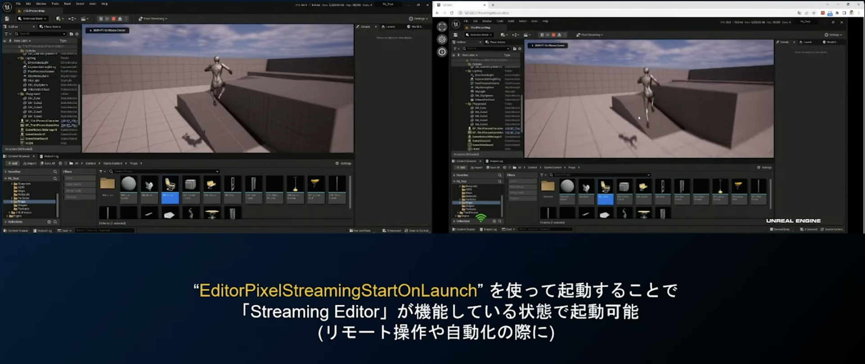This screenshot has height=364, width=865.
Task: Select DirectionalLight in left Outliner
Action: click(38, 62)
